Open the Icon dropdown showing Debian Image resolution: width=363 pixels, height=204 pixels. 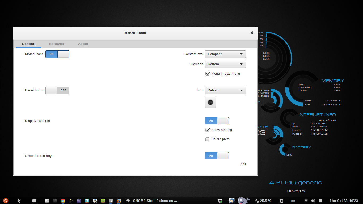pyautogui.click(x=225, y=90)
